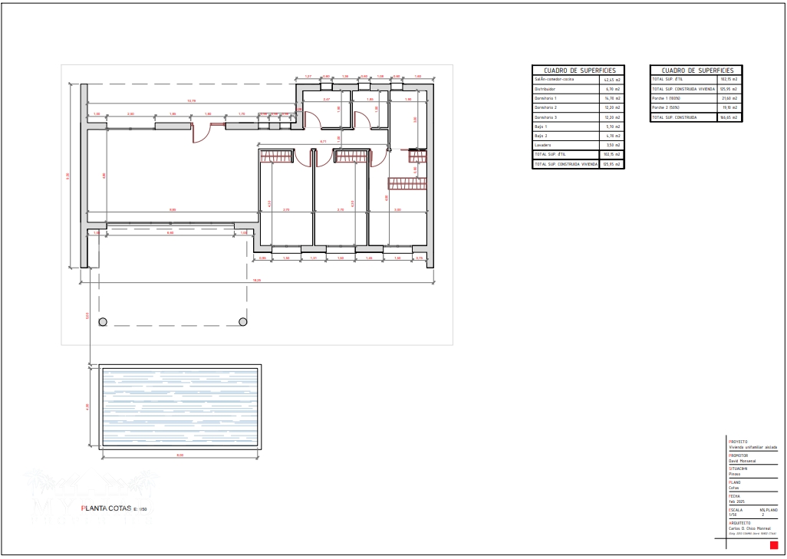
Task: Select the swimming pool water area
Action: (179, 406)
